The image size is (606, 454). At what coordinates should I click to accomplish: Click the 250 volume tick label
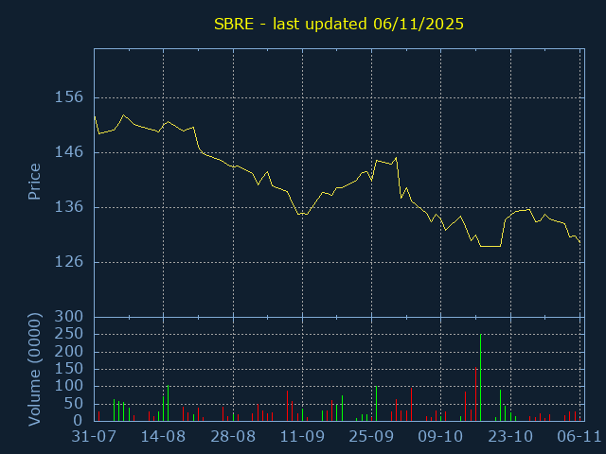pyautogui.click(x=70, y=334)
